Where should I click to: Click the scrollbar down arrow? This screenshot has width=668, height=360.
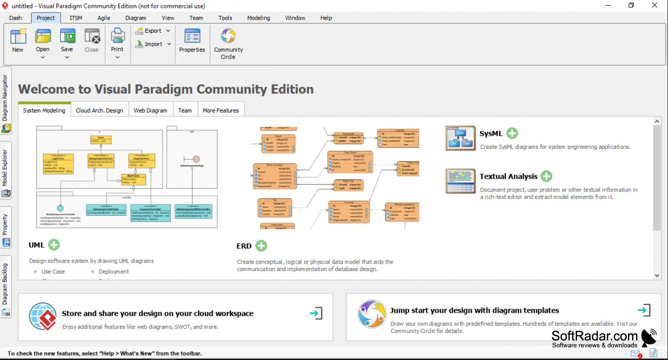[x=658, y=276]
